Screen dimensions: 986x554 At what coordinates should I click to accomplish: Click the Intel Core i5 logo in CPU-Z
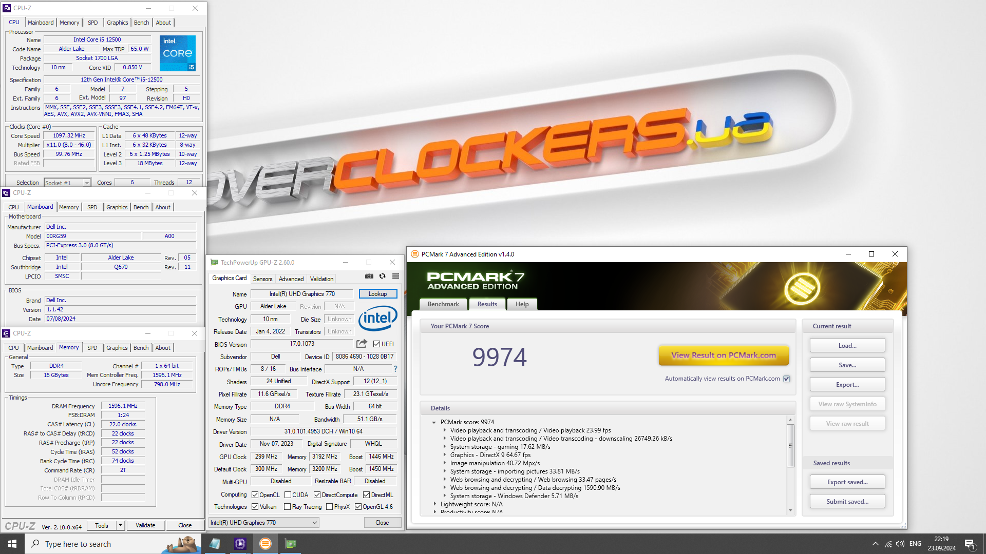(178, 53)
